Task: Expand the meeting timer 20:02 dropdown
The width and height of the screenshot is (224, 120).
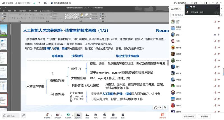Action: click(x=23, y=3)
